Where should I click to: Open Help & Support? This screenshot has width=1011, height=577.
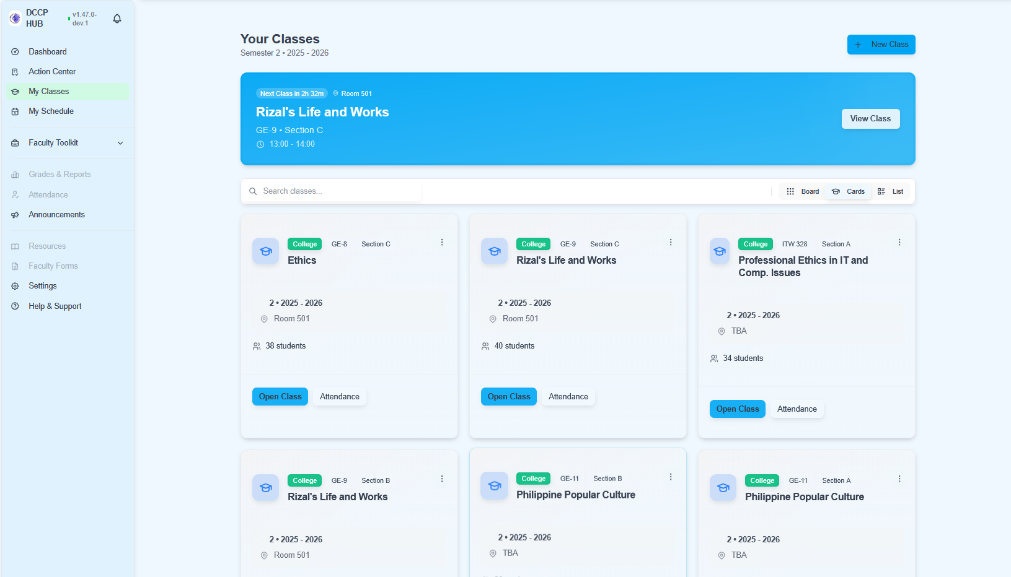[68, 306]
